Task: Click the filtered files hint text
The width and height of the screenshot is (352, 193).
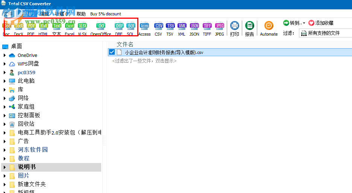Action: [144, 61]
